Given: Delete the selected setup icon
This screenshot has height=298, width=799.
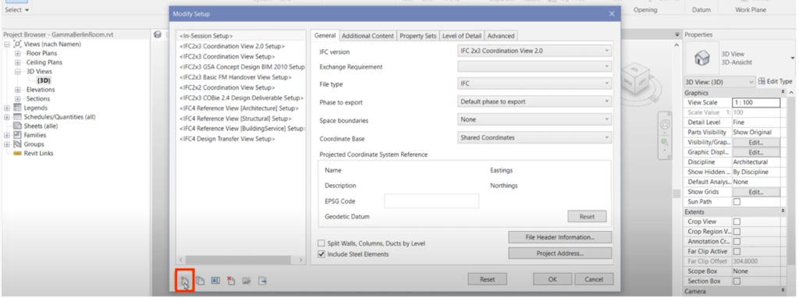Looking at the screenshot, I should (231, 280).
